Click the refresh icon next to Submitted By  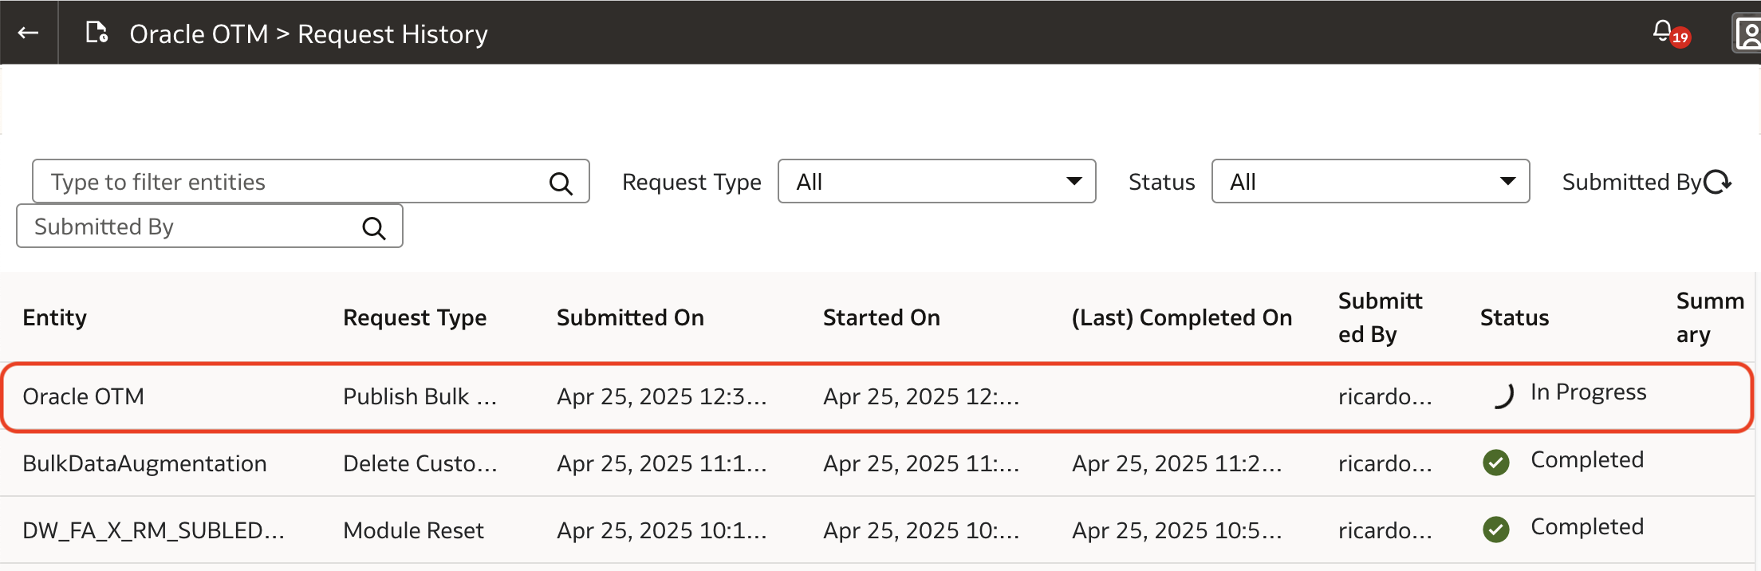1717,183
